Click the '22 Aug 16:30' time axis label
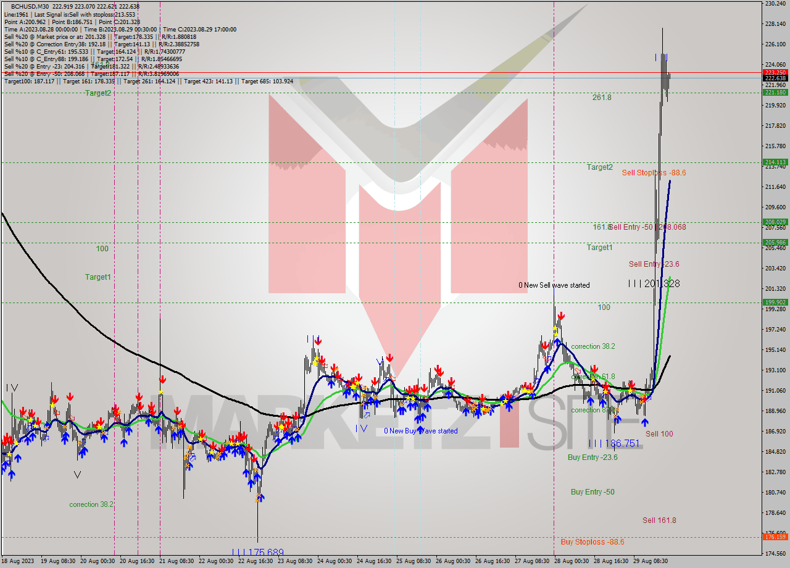The image size is (790, 568). click(x=256, y=561)
